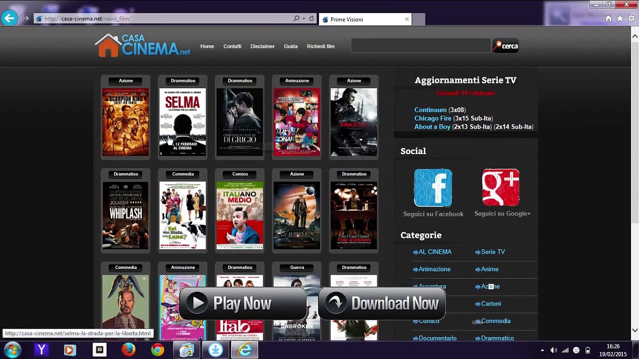Select the Prime Visioni tab
Image resolution: width=639 pixels, height=359 pixels.
pyautogui.click(x=364, y=19)
